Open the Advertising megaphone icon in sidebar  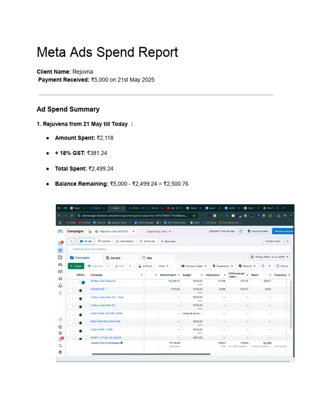60,279
